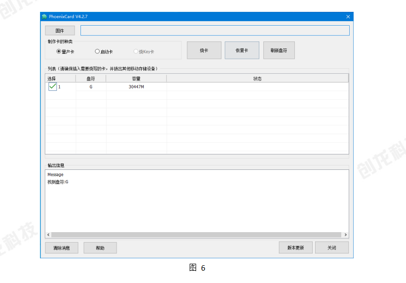406x283 pixels.
Task: Start burning with 烧卡 button
Action: [204, 50]
